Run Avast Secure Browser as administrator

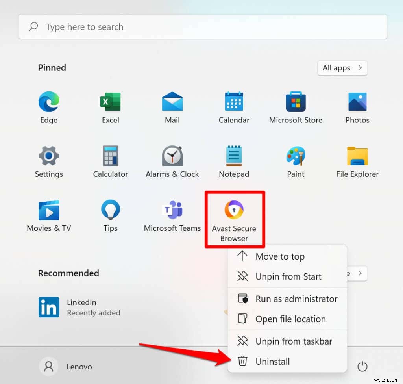tap(297, 299)
